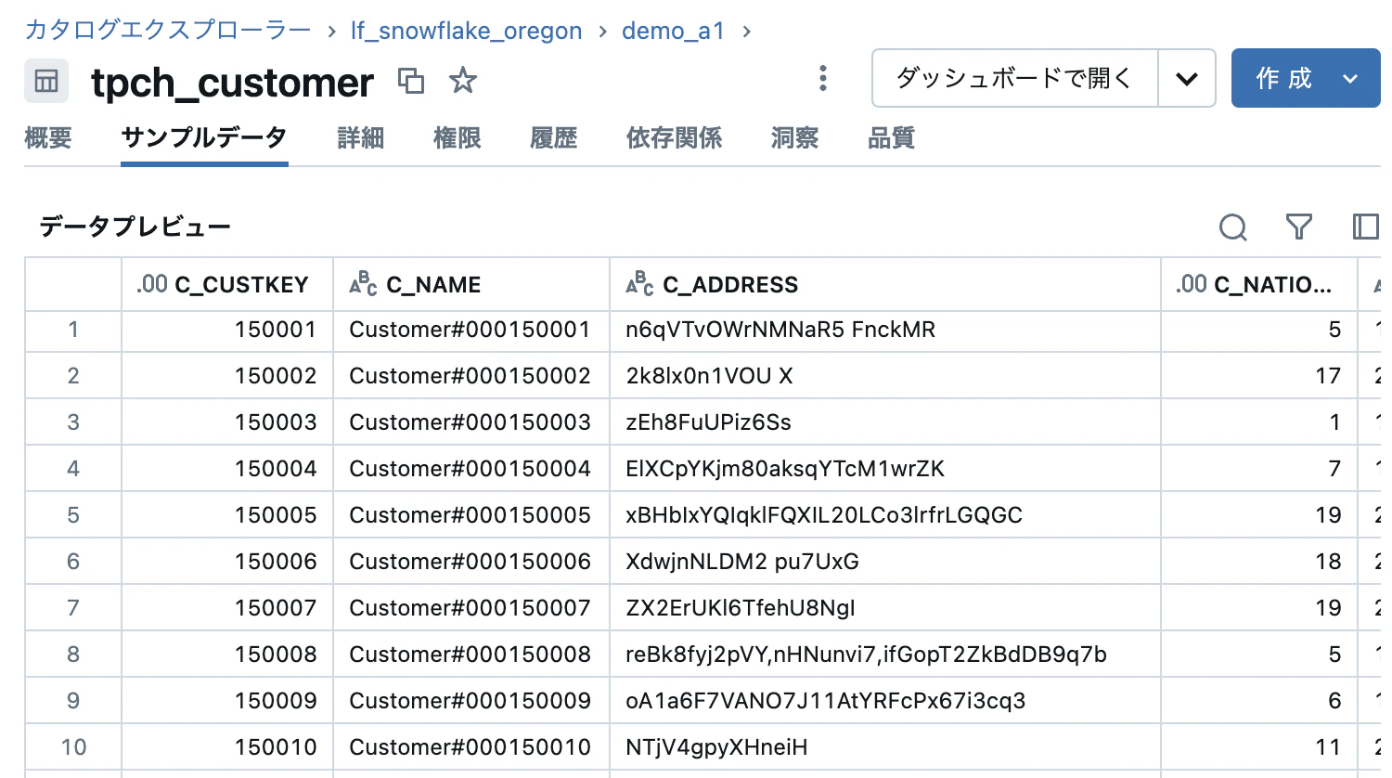Click address xBHbIxYQIqkIFQXIL20LCo3IrfrLGQGC
1392x778 pixels.
click(824, 515)
